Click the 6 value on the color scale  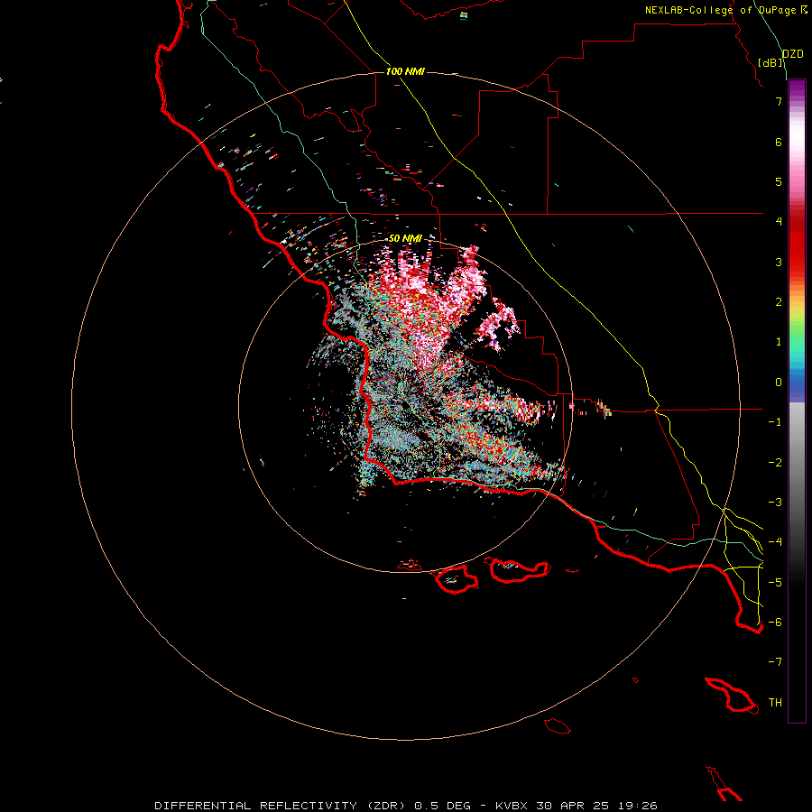pyautogui.click(x=779, y=142)
